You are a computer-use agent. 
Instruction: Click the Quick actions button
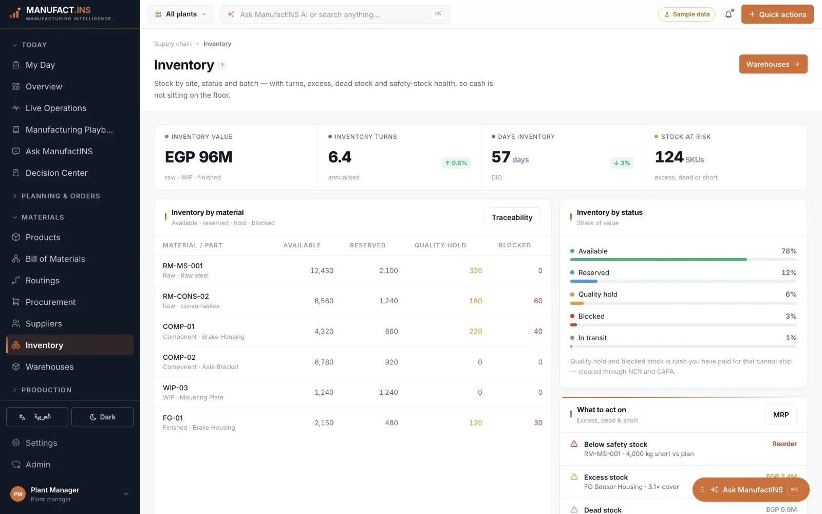coord(777,14)
